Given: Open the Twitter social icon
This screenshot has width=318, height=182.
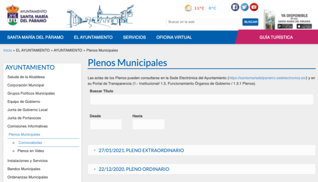Looking at the screenshot, I should click(245, 7).
